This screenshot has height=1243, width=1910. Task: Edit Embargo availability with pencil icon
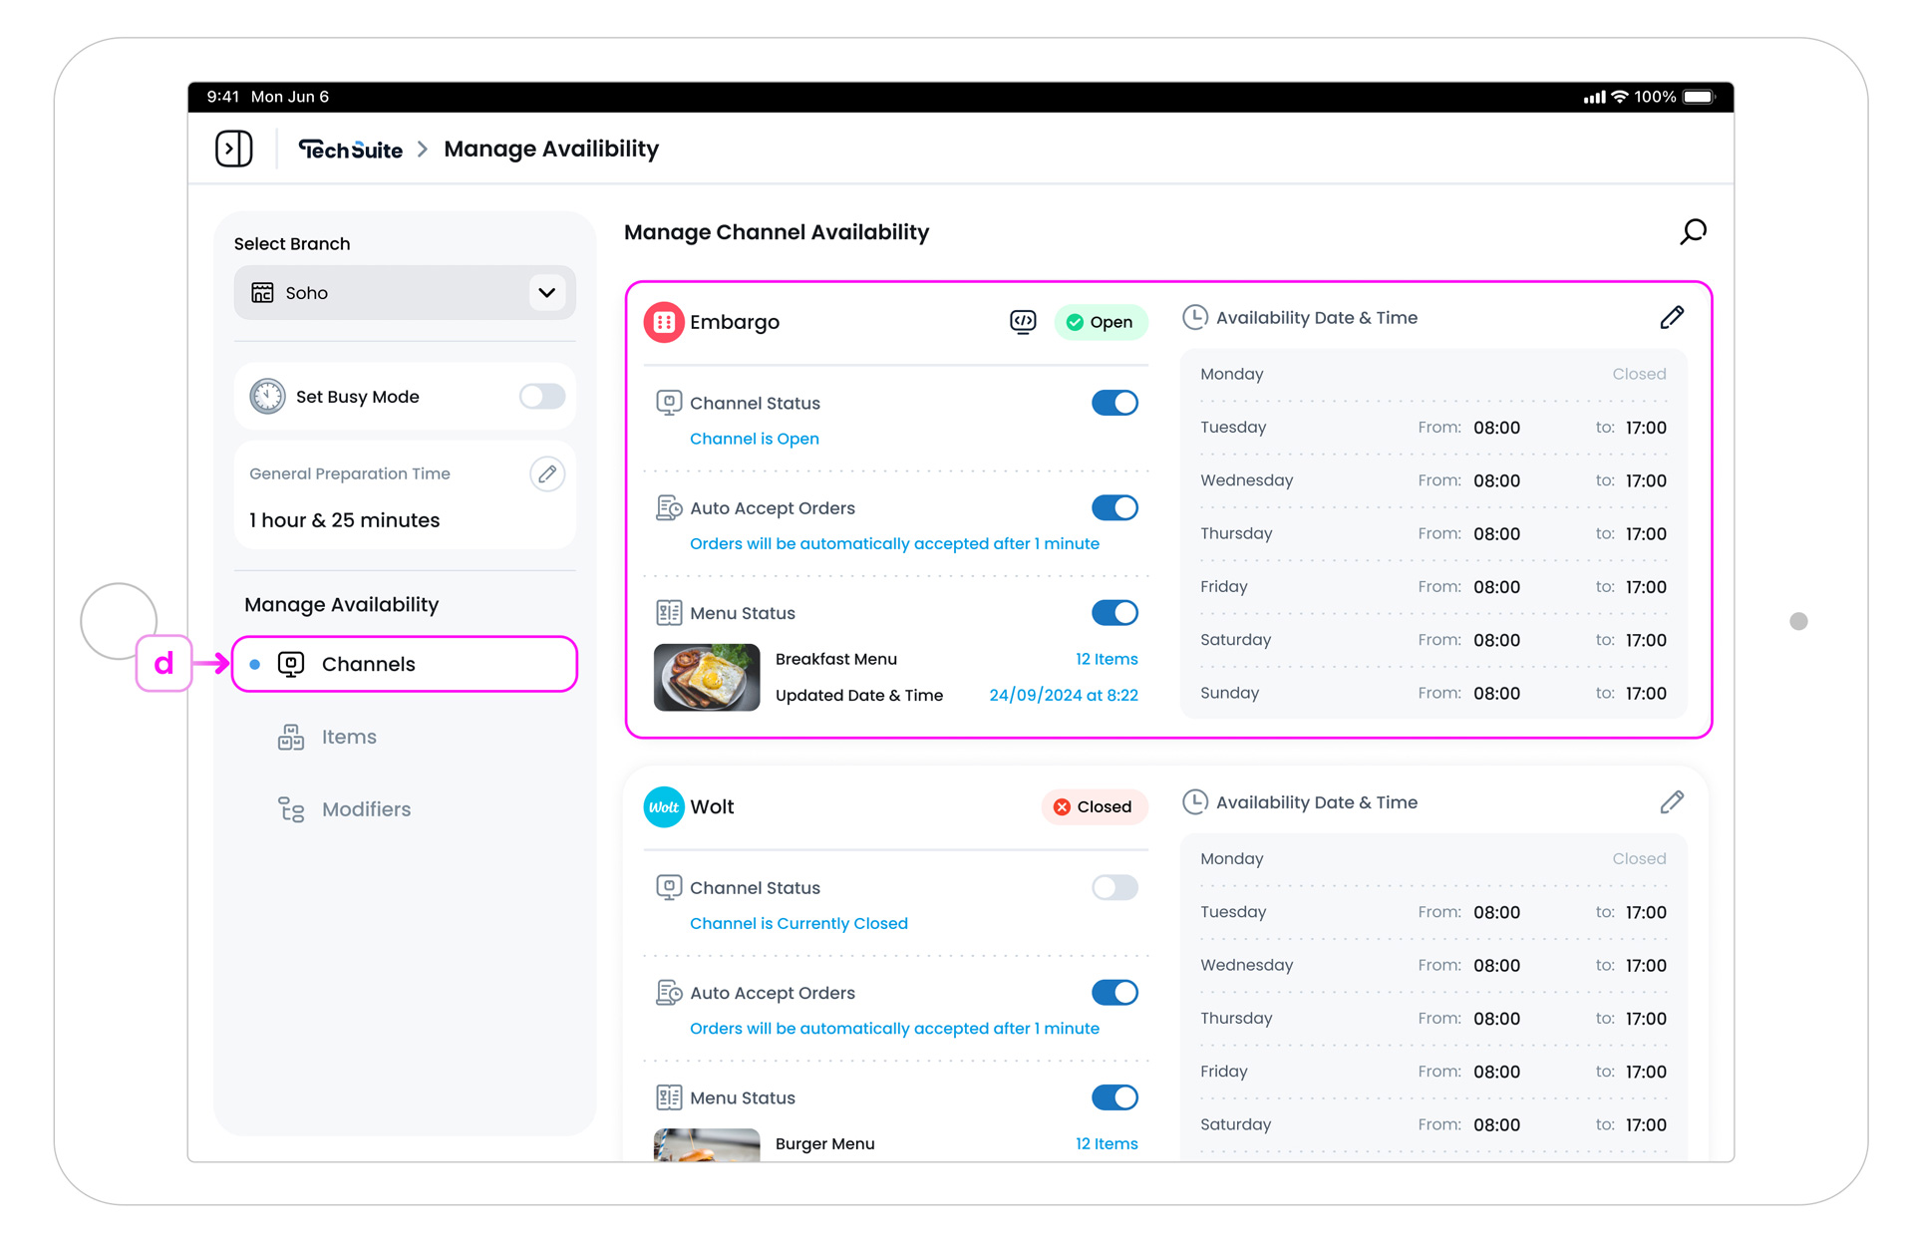tap(1672, 318)
